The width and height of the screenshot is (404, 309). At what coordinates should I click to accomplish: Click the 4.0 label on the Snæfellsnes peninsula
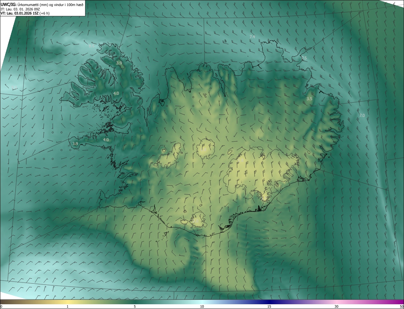click(106, 140)
